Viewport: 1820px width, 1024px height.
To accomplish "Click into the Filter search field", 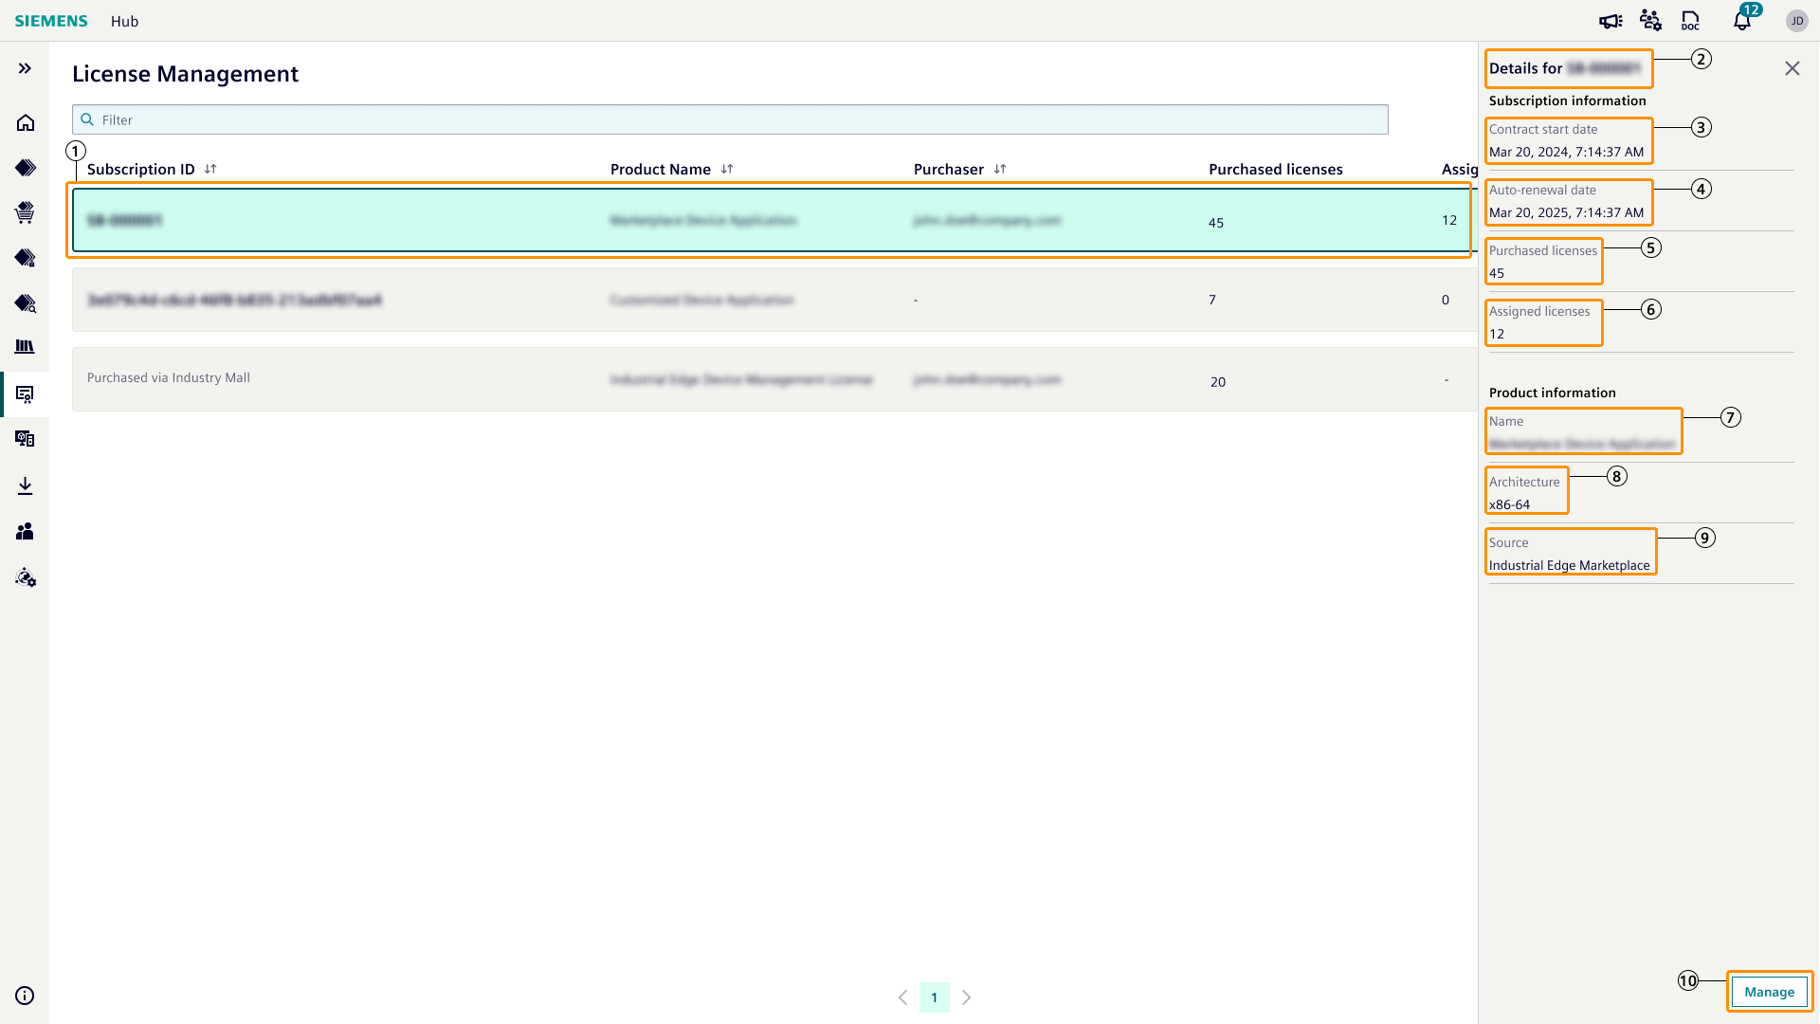I will 730,119.
